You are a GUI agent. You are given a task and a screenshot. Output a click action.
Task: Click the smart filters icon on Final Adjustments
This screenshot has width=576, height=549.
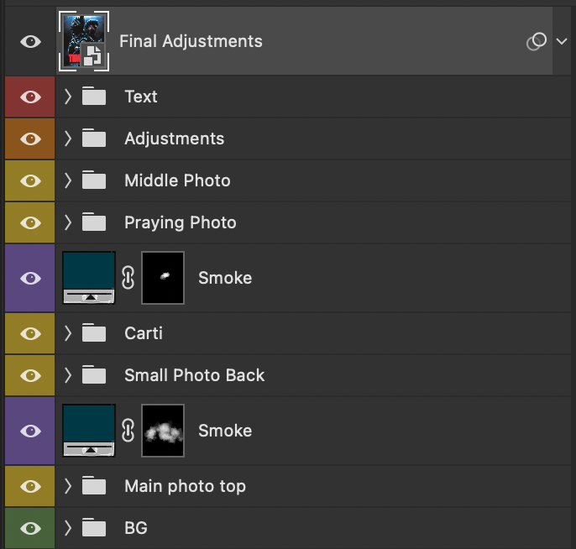click(x=537, y=41)
